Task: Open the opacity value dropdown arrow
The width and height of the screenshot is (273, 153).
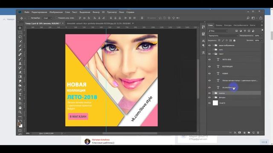Action: 261,36
